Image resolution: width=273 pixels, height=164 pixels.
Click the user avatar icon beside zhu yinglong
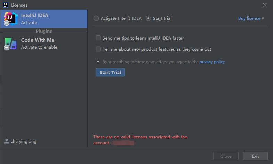click(6, 141)
